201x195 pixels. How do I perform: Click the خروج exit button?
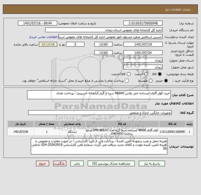point(43,164)
